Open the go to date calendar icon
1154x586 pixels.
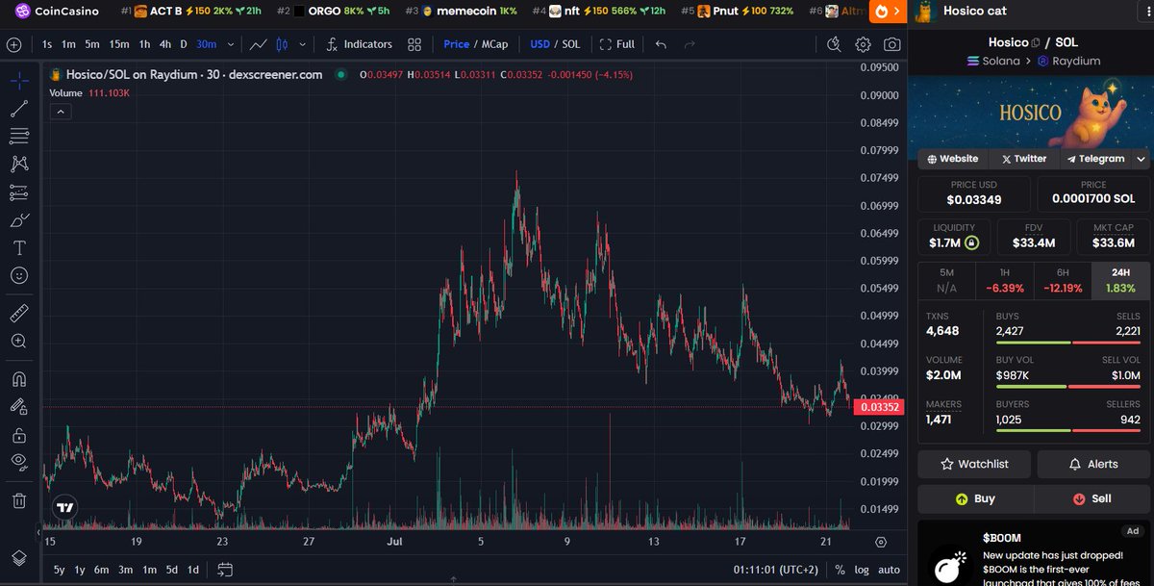(225, 570)
